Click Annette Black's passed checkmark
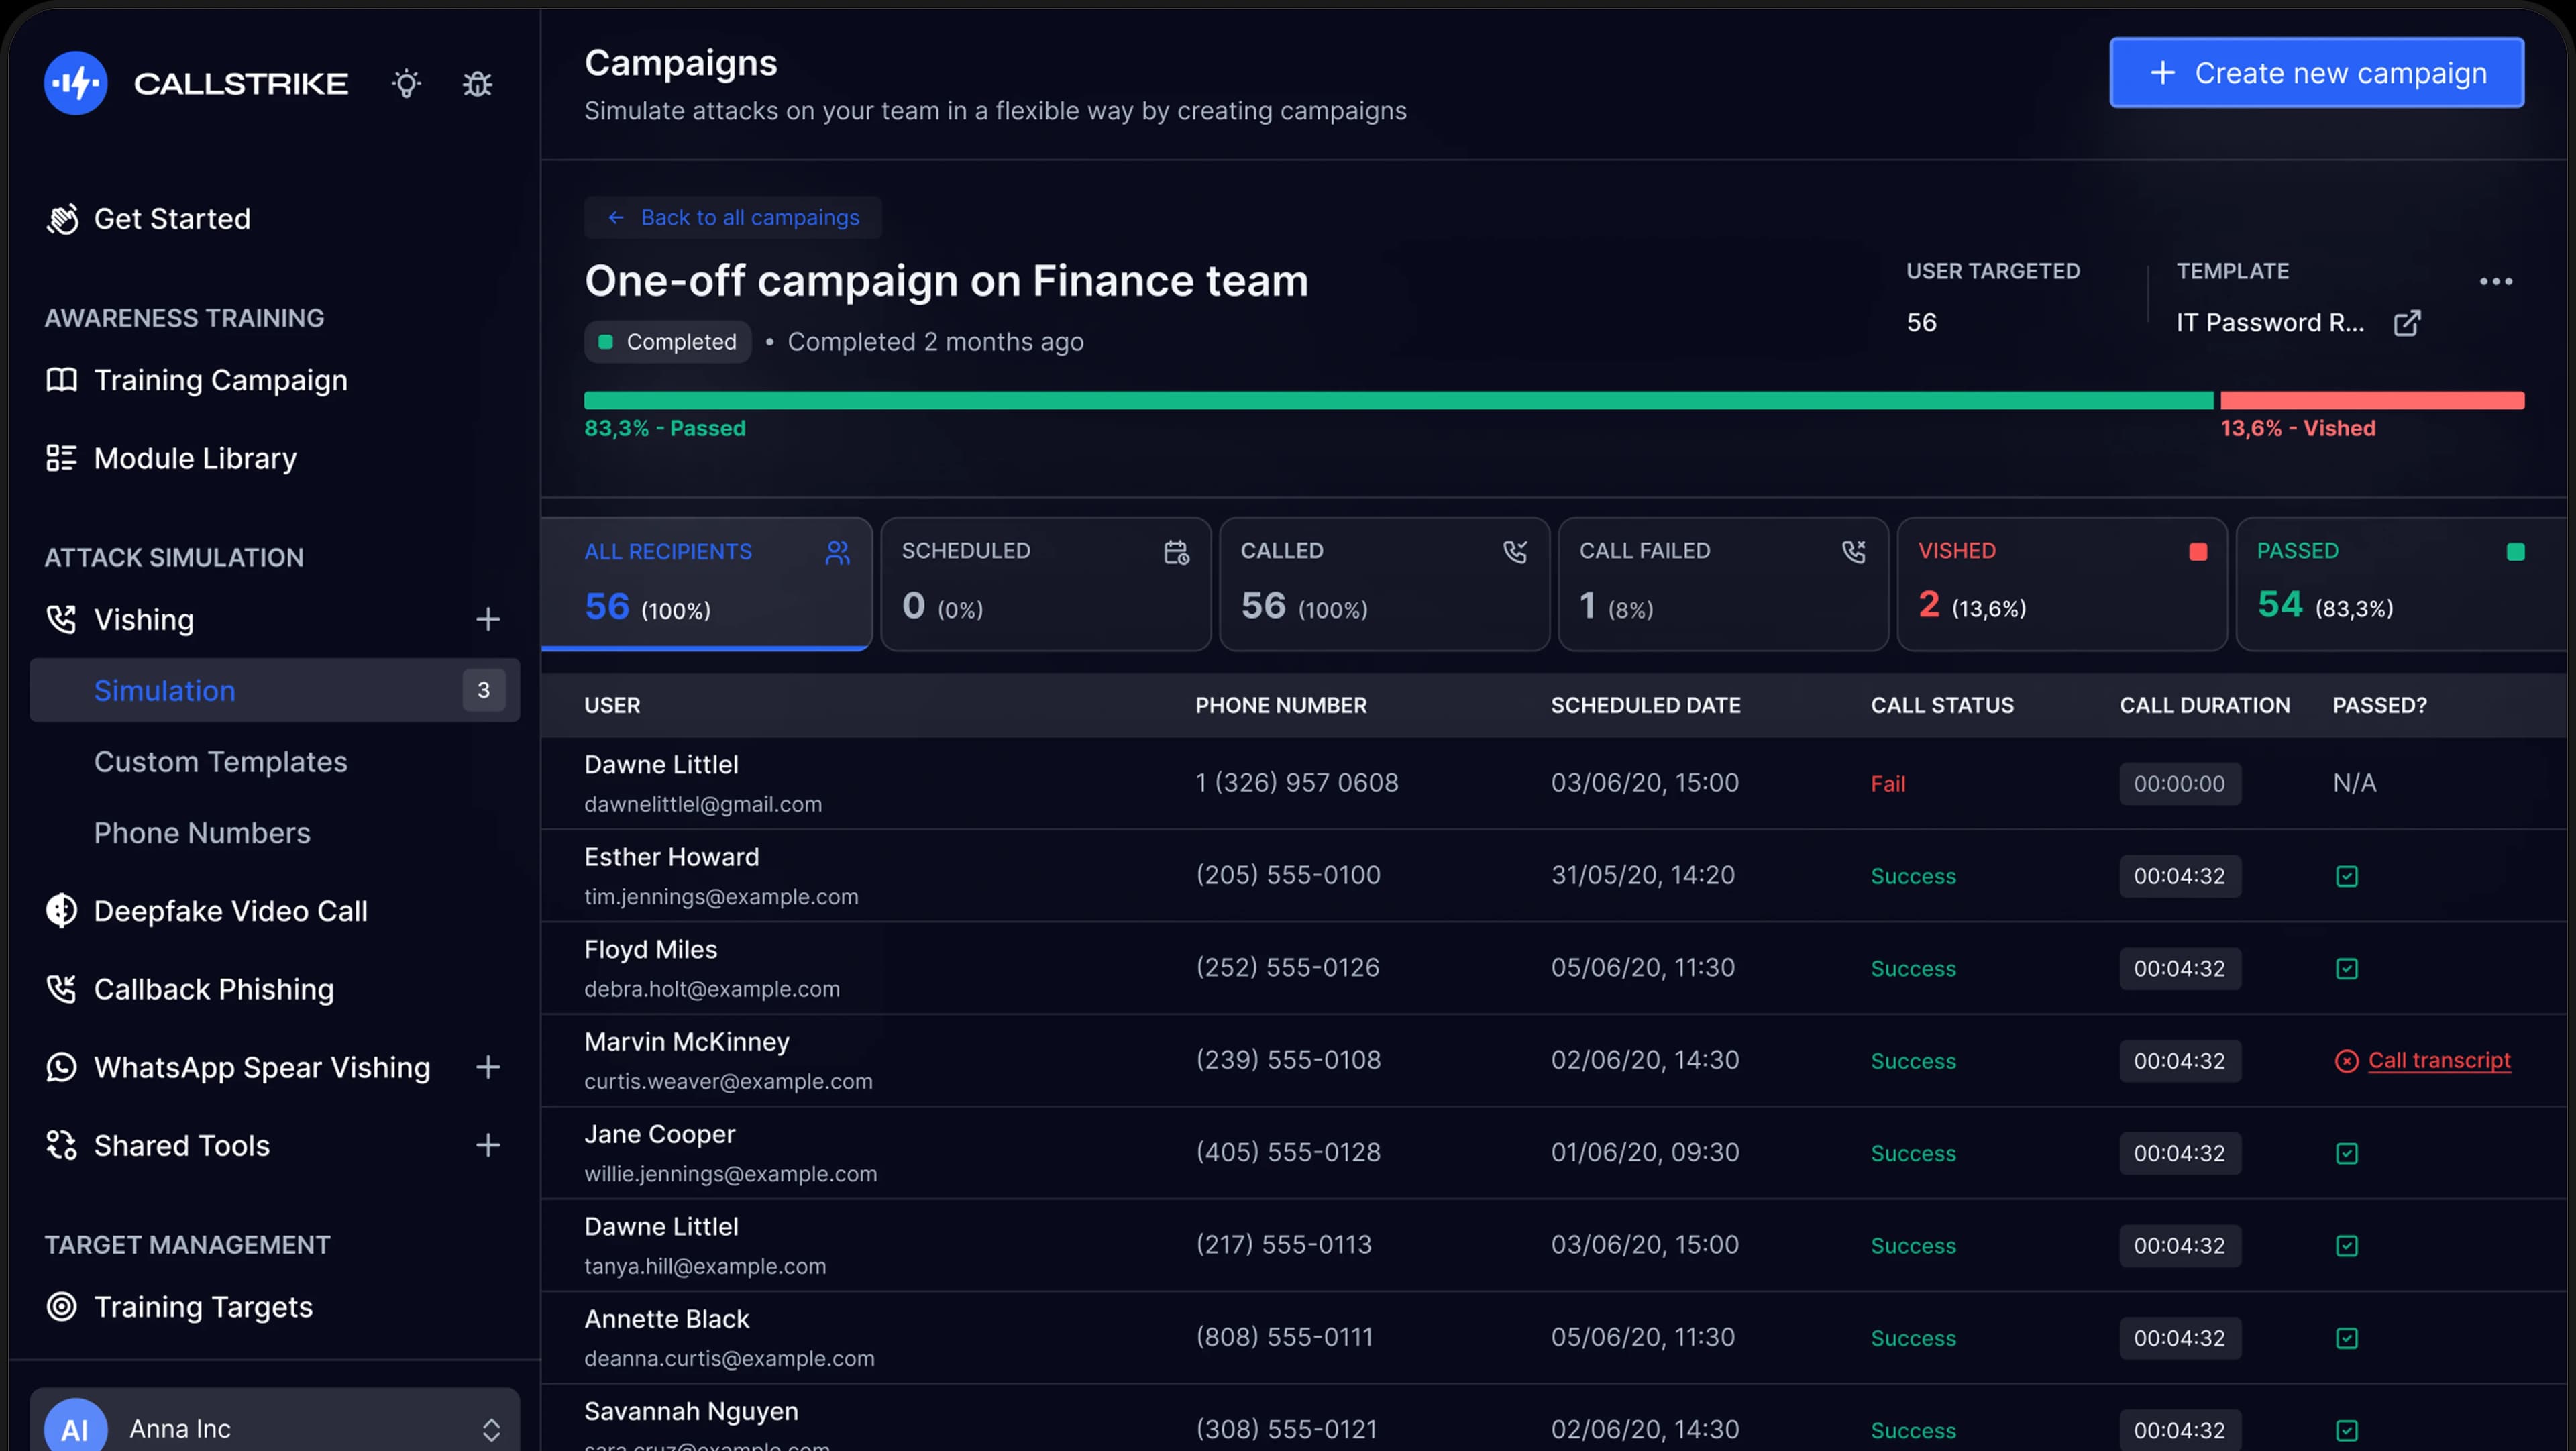The height and width of the screenshot is (1451, 2576). tap(2346, 1338)
